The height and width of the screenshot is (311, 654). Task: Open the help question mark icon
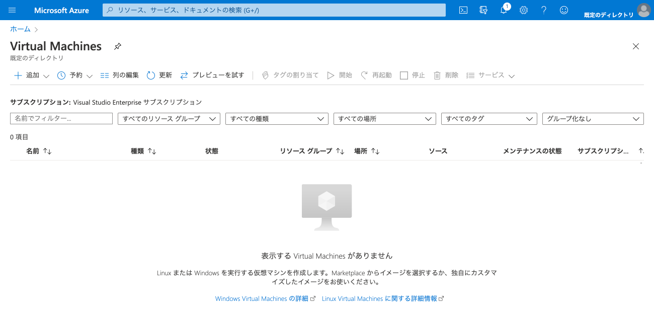point(544,10)
